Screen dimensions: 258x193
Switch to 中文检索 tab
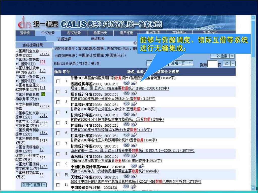point(48,33)
